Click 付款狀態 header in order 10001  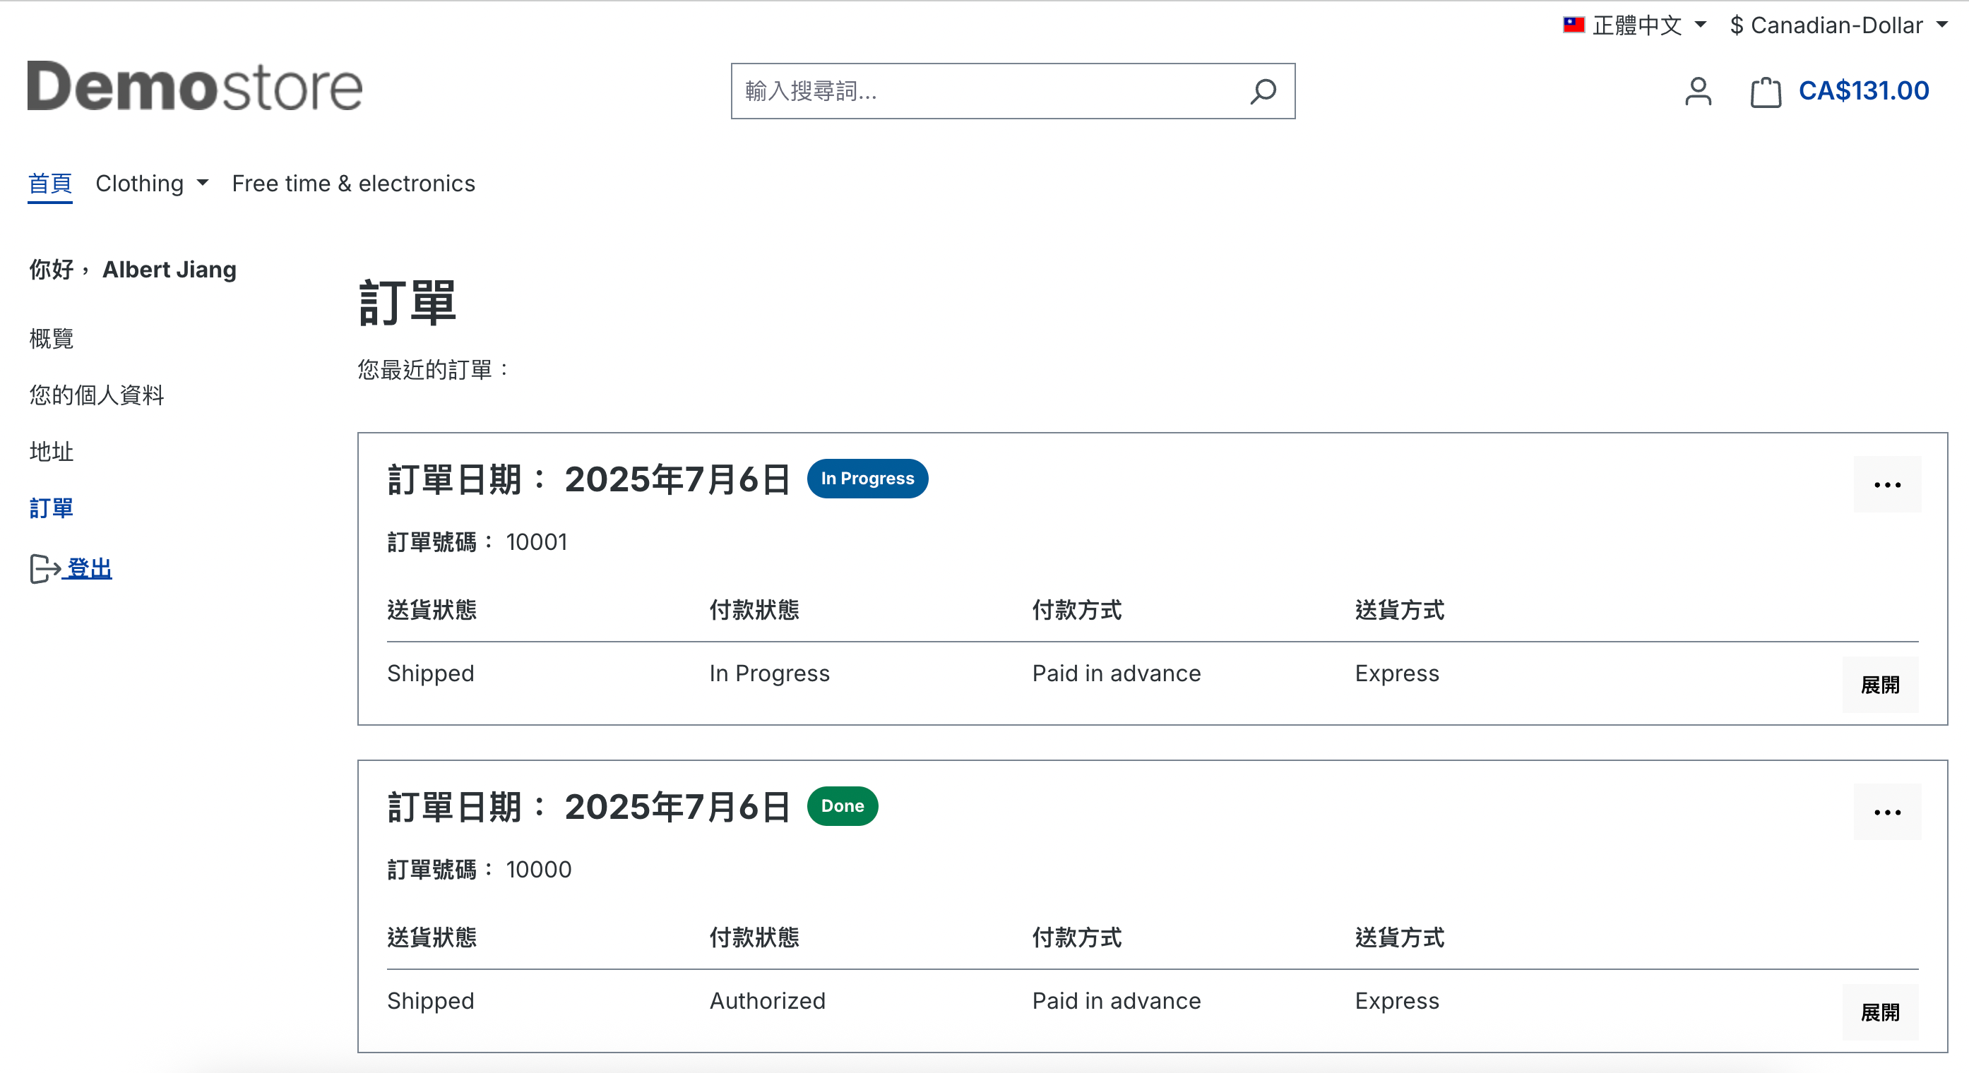click(x=754, y=609)
